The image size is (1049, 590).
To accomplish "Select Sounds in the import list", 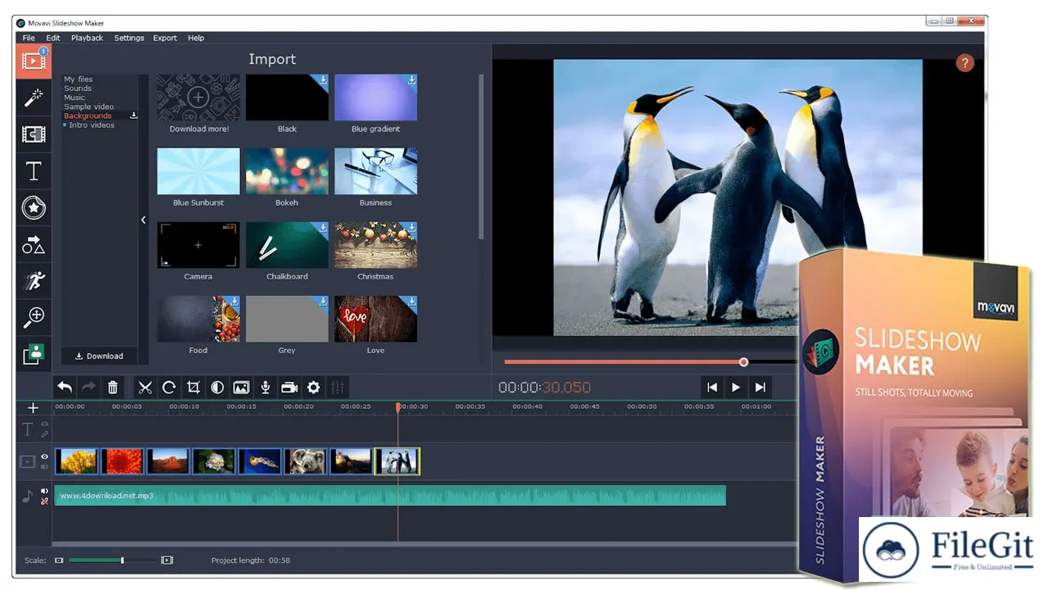I will 78,88.
